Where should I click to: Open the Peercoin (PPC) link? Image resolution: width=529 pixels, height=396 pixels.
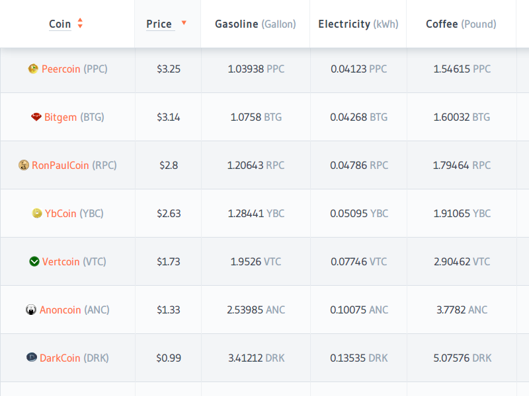(74, 69)
